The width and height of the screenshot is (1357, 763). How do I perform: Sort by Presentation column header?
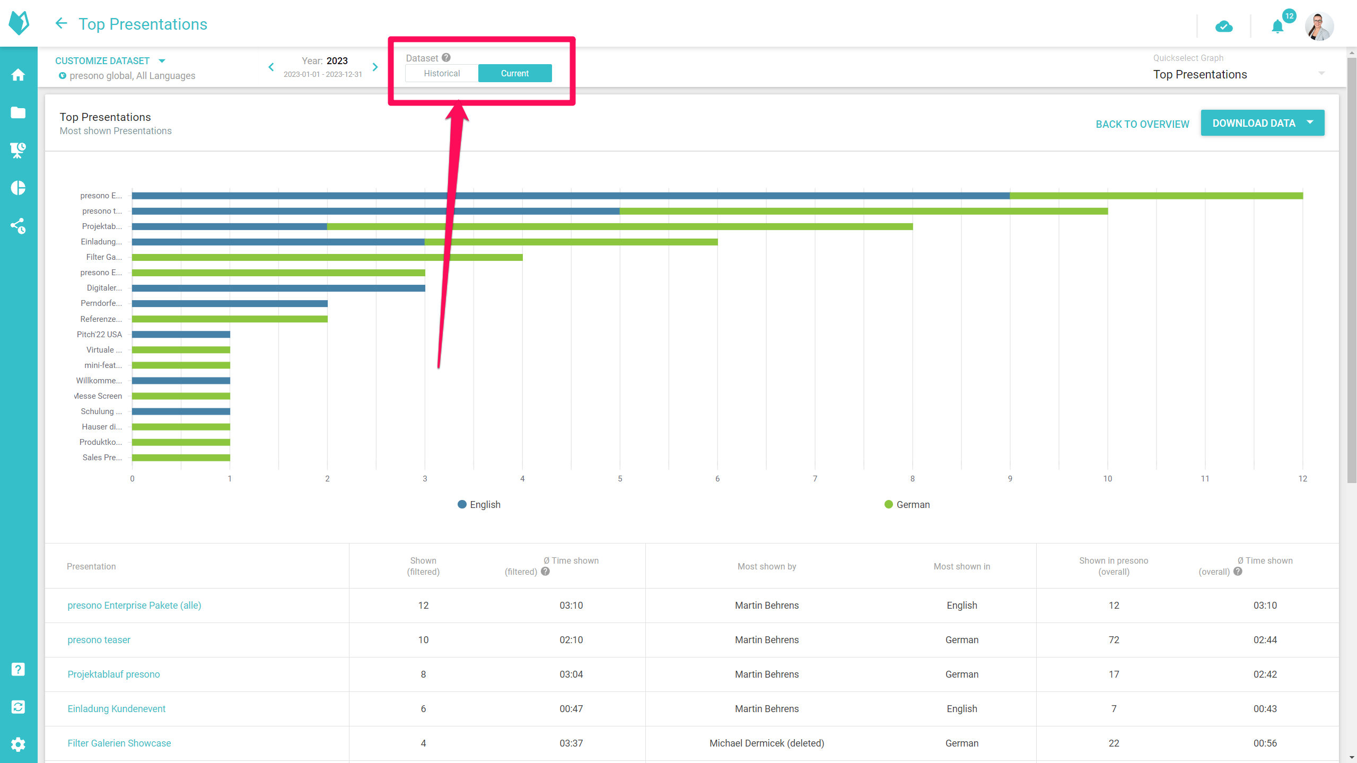91,566
